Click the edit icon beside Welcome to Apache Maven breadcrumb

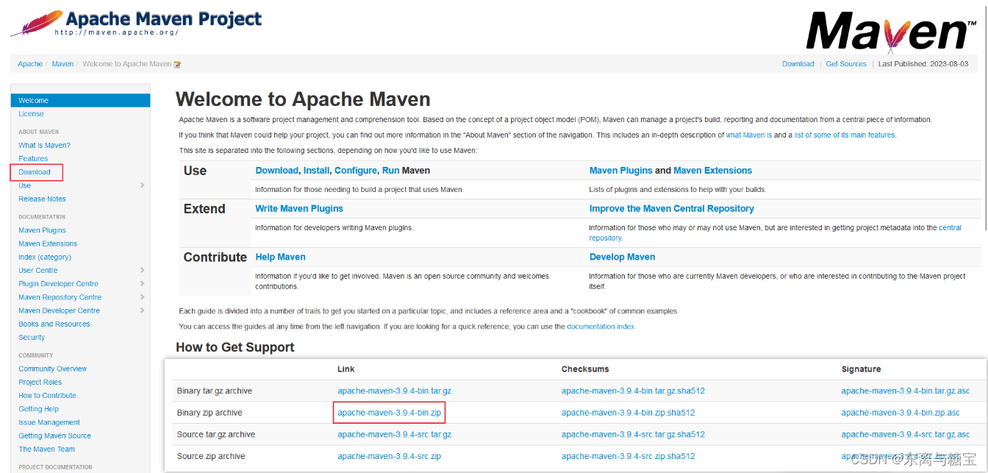[x=177, y=65]
